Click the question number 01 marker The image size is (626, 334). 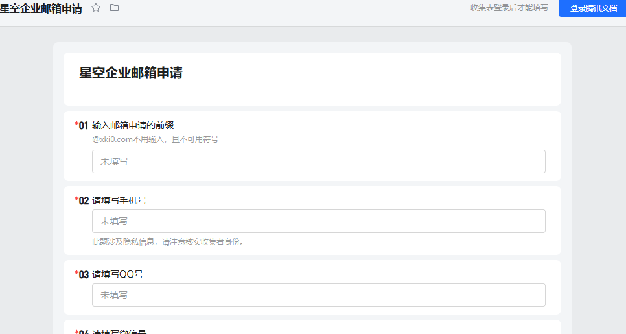(83, 125)
